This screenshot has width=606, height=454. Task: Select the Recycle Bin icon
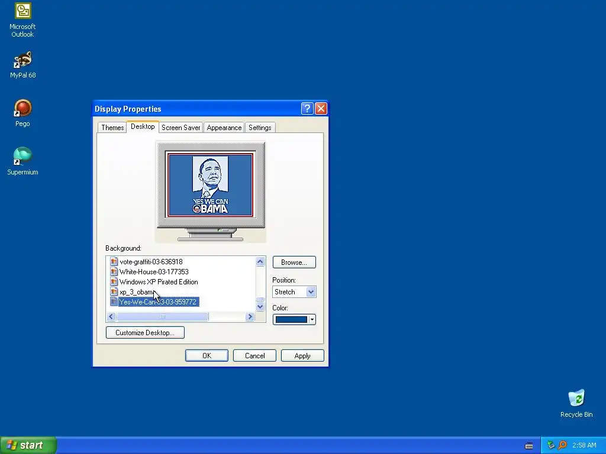tap(576, 403)
